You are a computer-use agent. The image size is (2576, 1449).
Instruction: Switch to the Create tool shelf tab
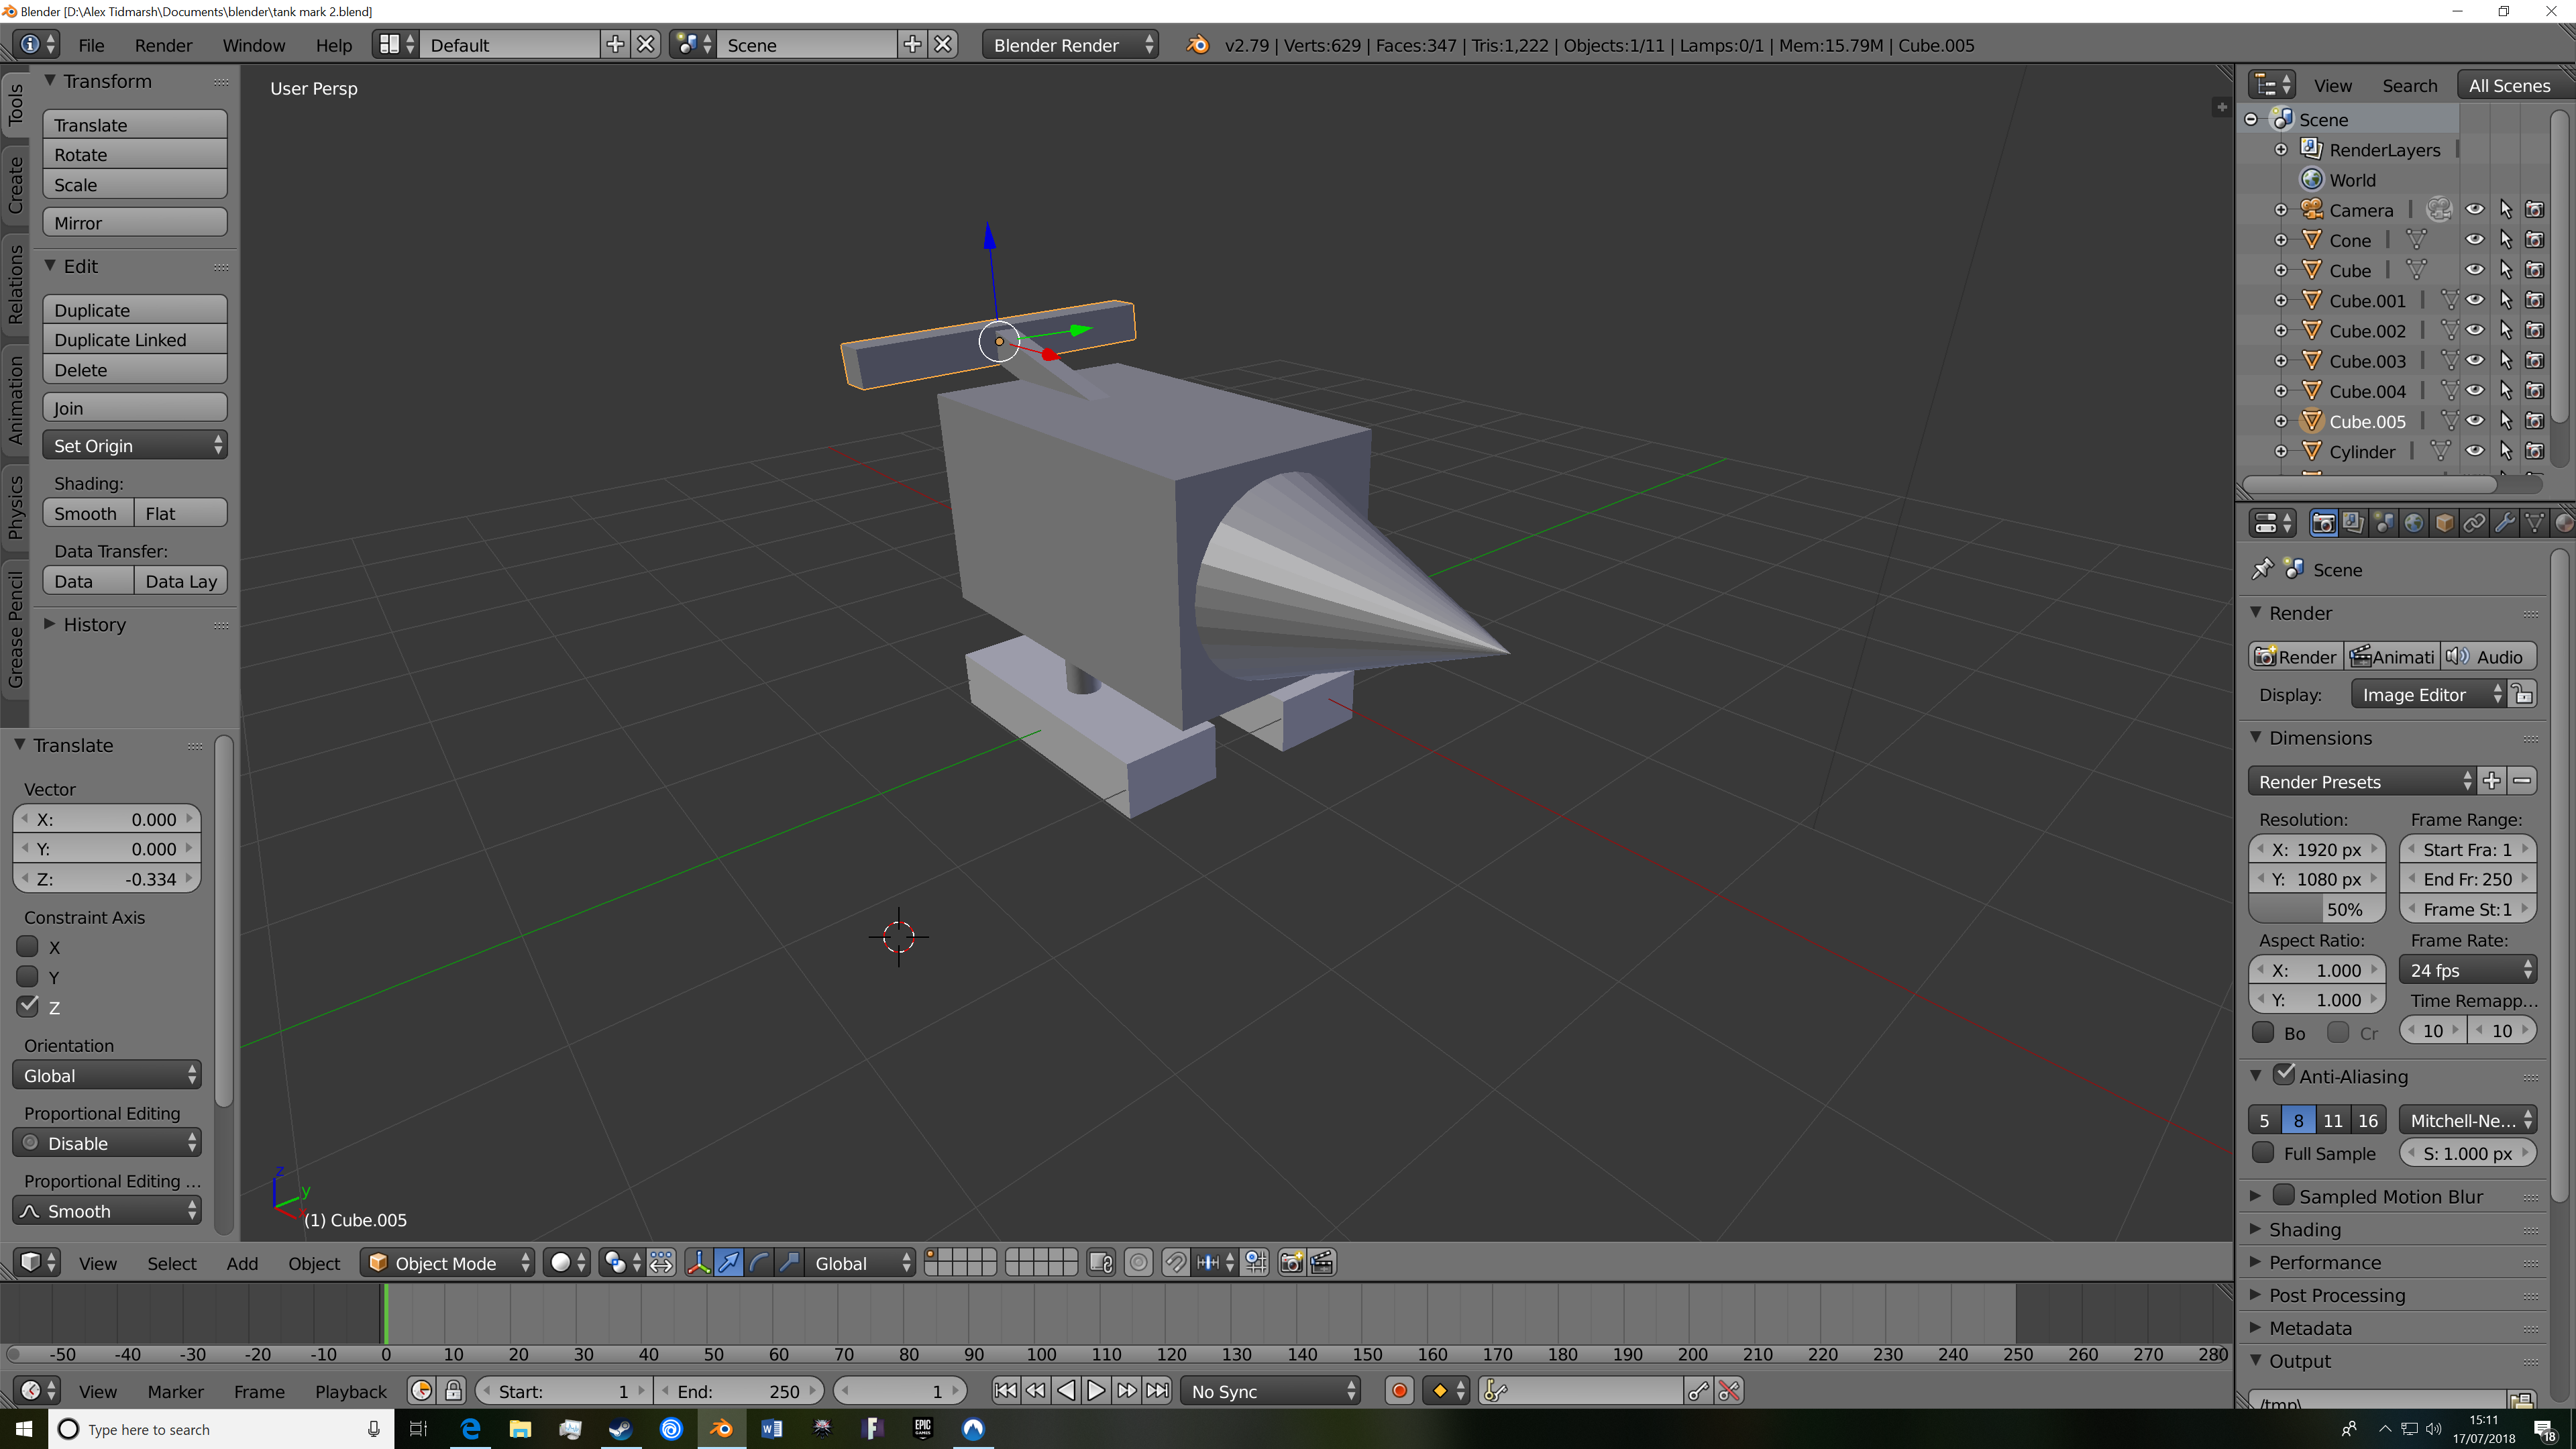(x=15, y=184)
